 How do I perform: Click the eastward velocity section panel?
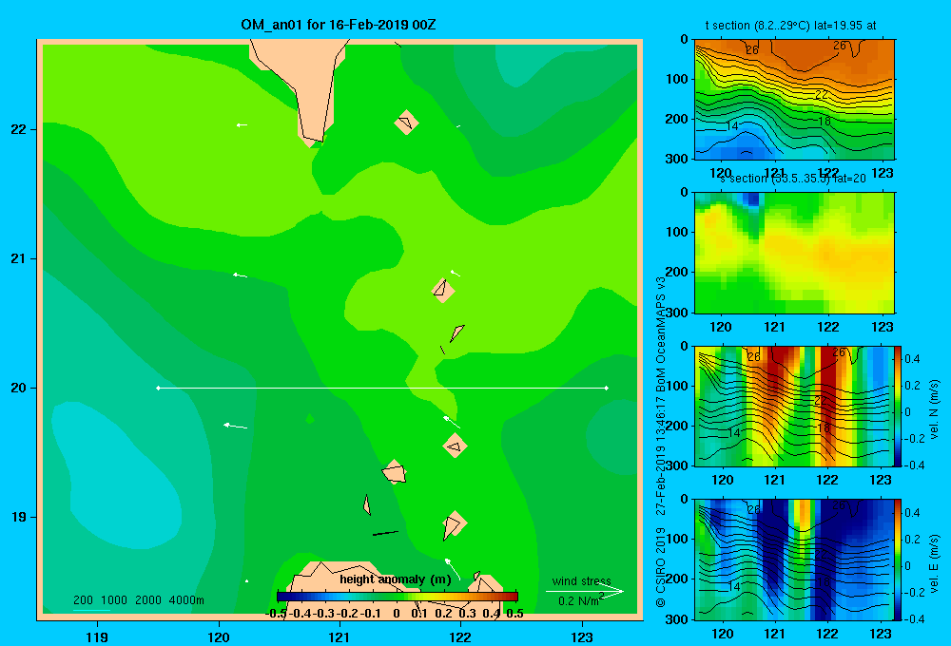pyautogui.click(x=794, y=560)
